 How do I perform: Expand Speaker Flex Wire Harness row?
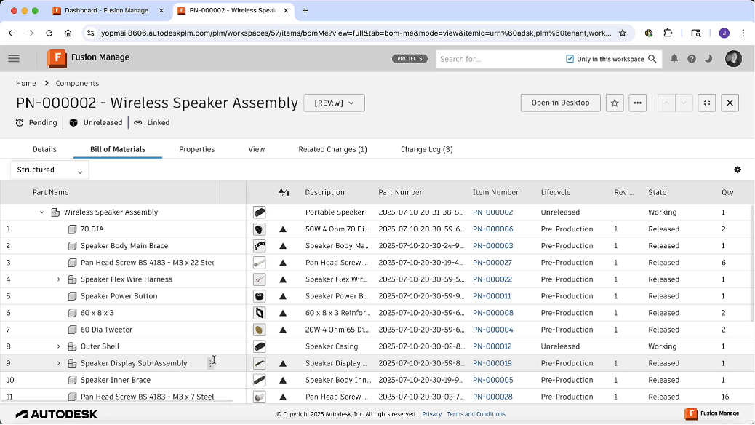59,279
